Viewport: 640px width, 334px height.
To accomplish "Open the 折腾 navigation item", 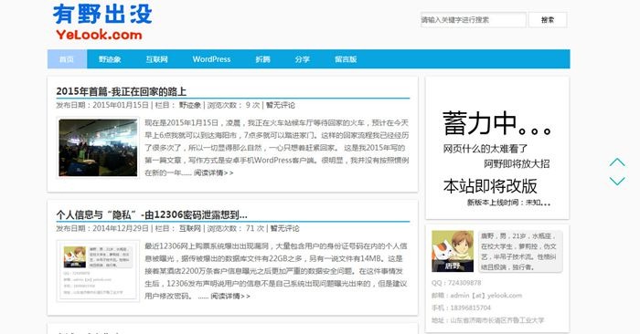I will click(263, 59).
